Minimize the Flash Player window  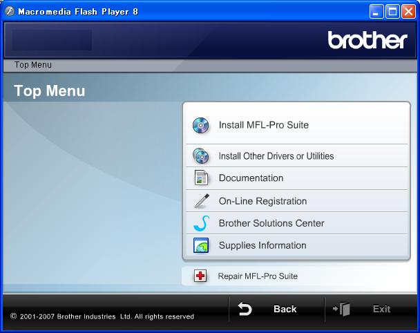(x=376, y=12)
